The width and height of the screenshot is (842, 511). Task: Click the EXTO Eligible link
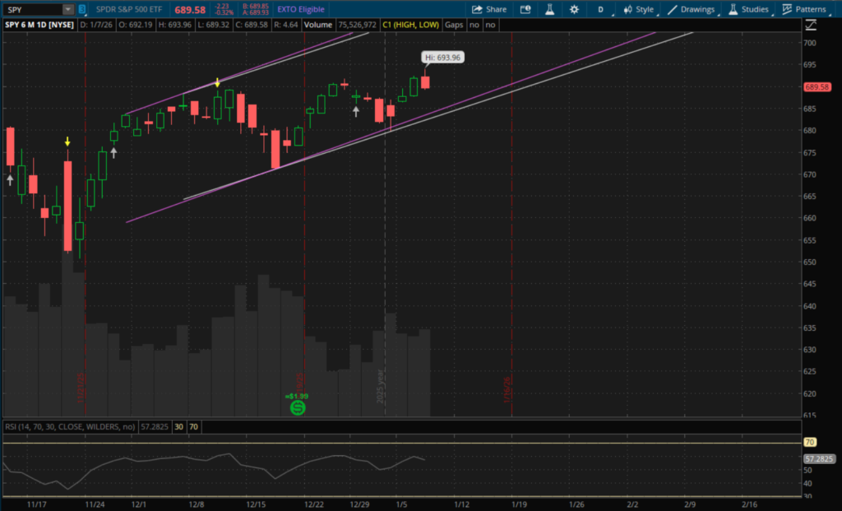click(x=301, y=10)
